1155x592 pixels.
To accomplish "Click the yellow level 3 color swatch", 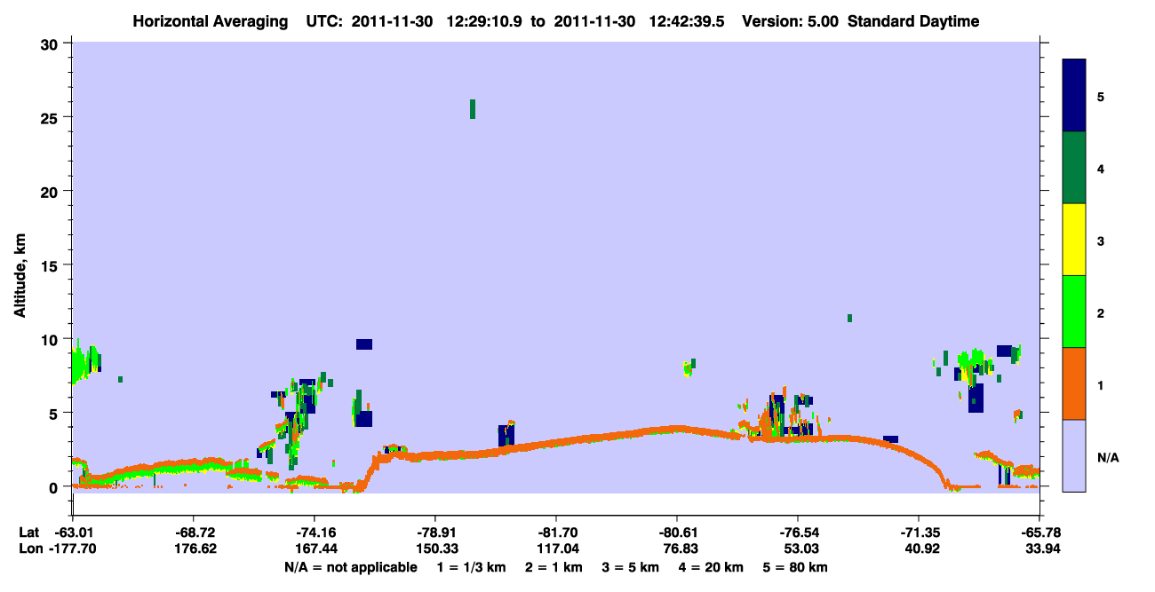I will 1074,240.
